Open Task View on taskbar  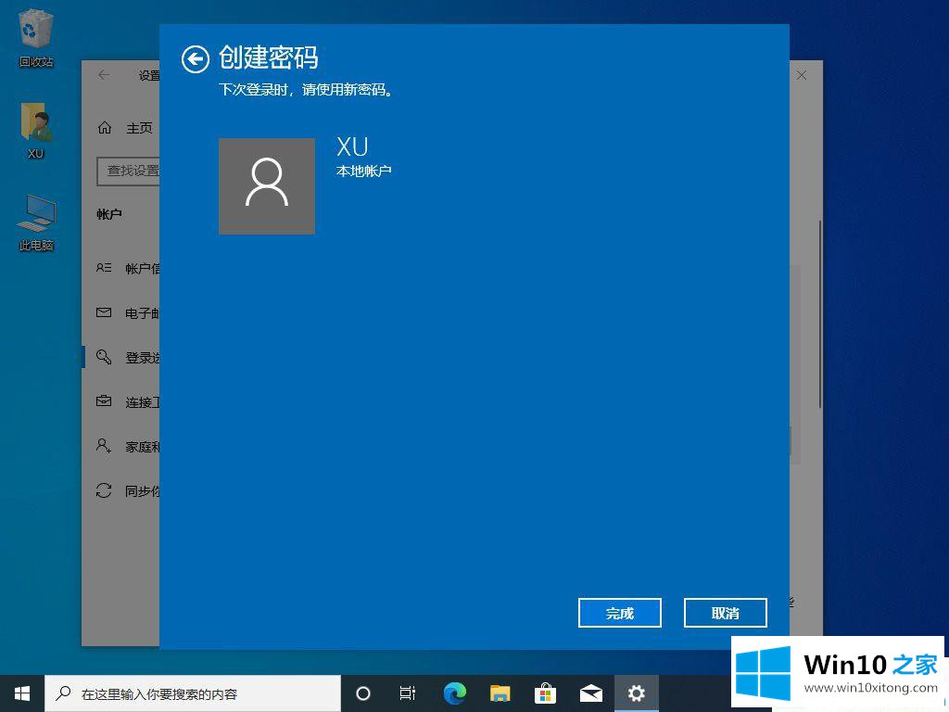pyautogui.click(x=408, y=693)
